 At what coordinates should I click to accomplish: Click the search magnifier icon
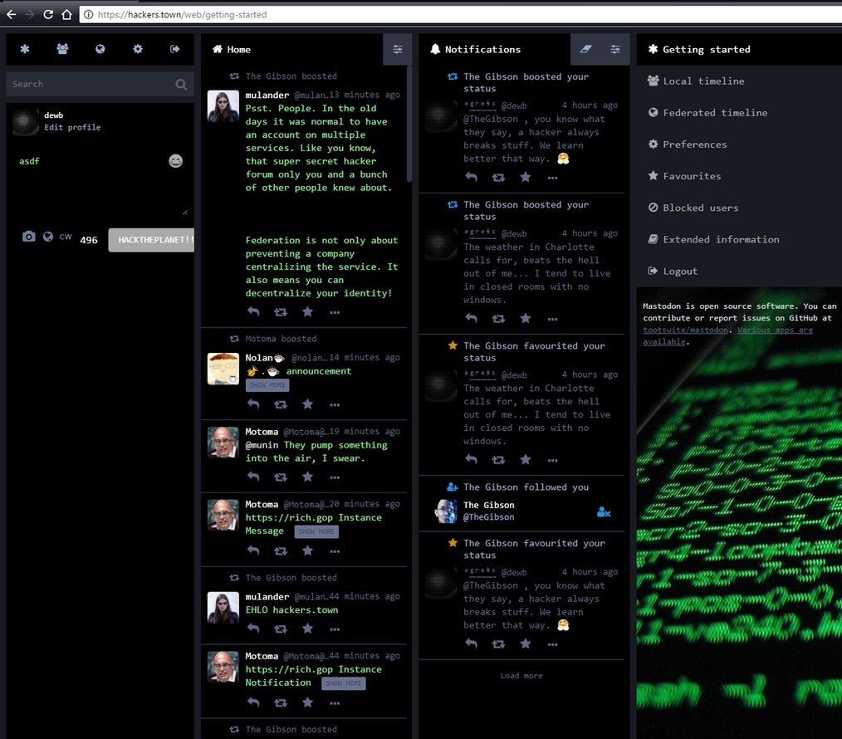click(181, 85)
